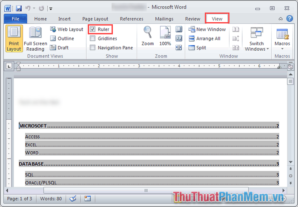Switch to Web Layout view
Screen dimensions: 298x207
coord(67,29)
